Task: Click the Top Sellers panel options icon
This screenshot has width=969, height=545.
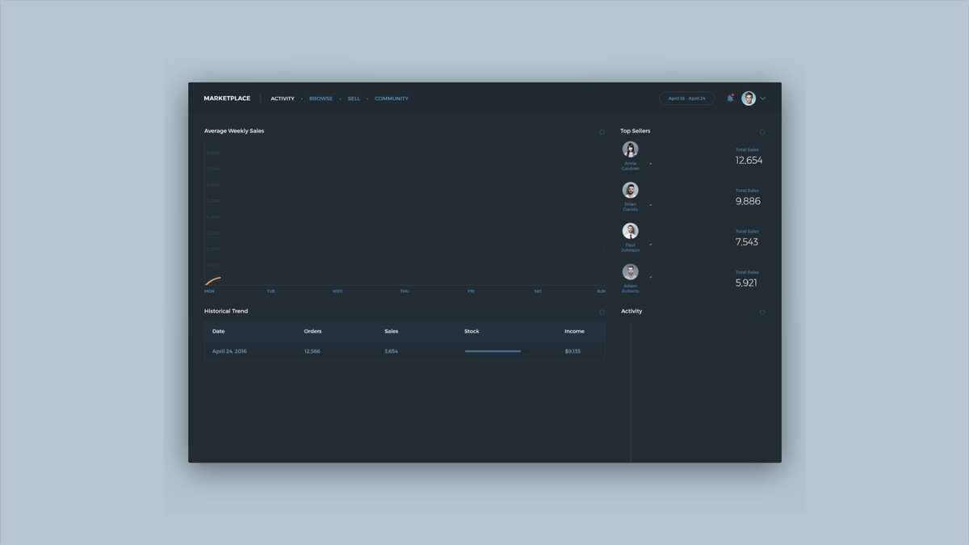Action: coord(762,131)
